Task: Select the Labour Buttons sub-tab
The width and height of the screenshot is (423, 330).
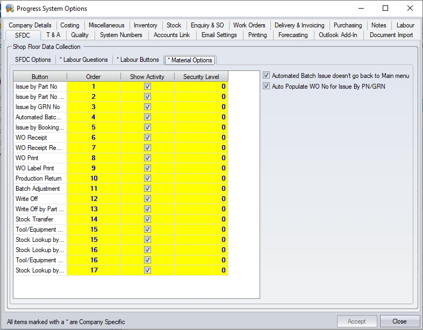Action: click(138, 60)
